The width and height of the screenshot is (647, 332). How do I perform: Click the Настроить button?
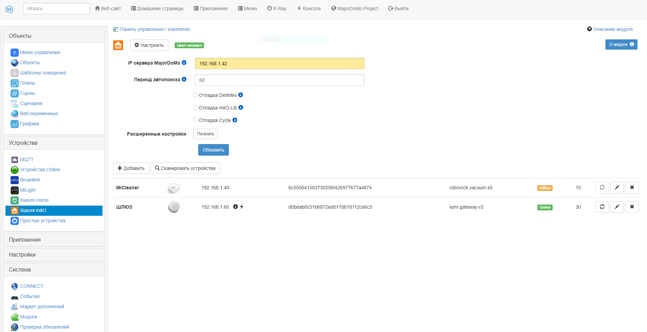149,45
